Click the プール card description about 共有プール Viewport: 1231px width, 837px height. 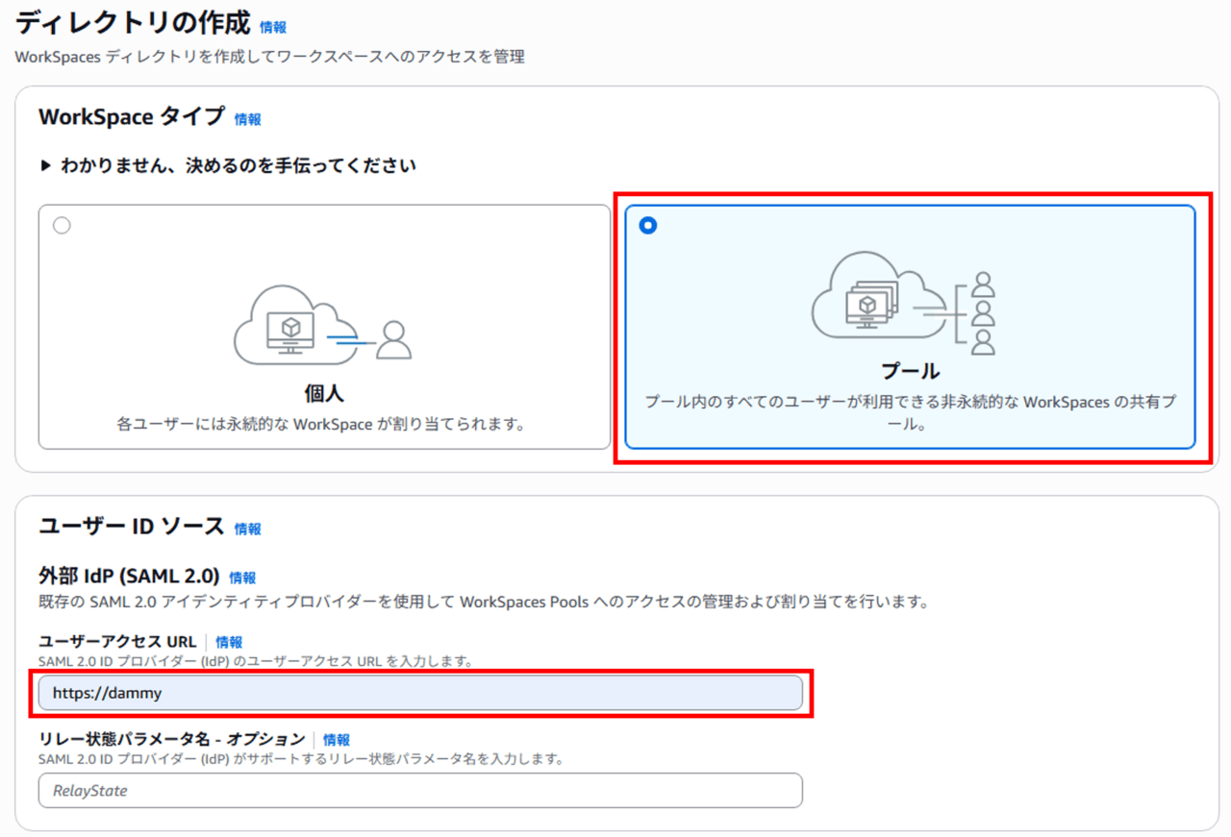pyautogui.click(x=910, y=412)
